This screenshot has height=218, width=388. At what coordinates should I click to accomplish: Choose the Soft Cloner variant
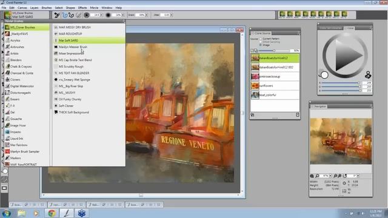coord(89,106)
